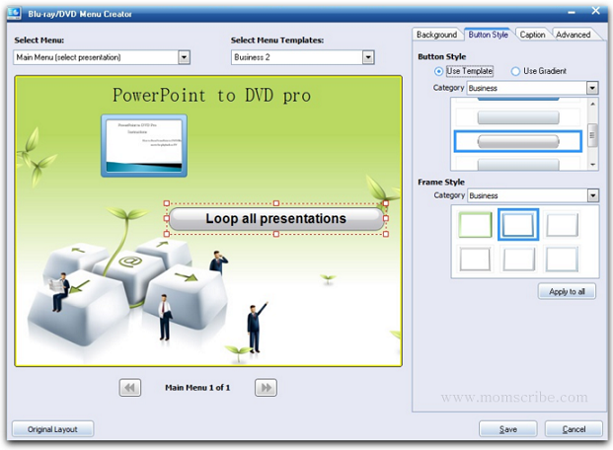This screenshot has width=613, height=450.
Task: Select the green-bordered frame style
Action: click(x=475, y=225)
